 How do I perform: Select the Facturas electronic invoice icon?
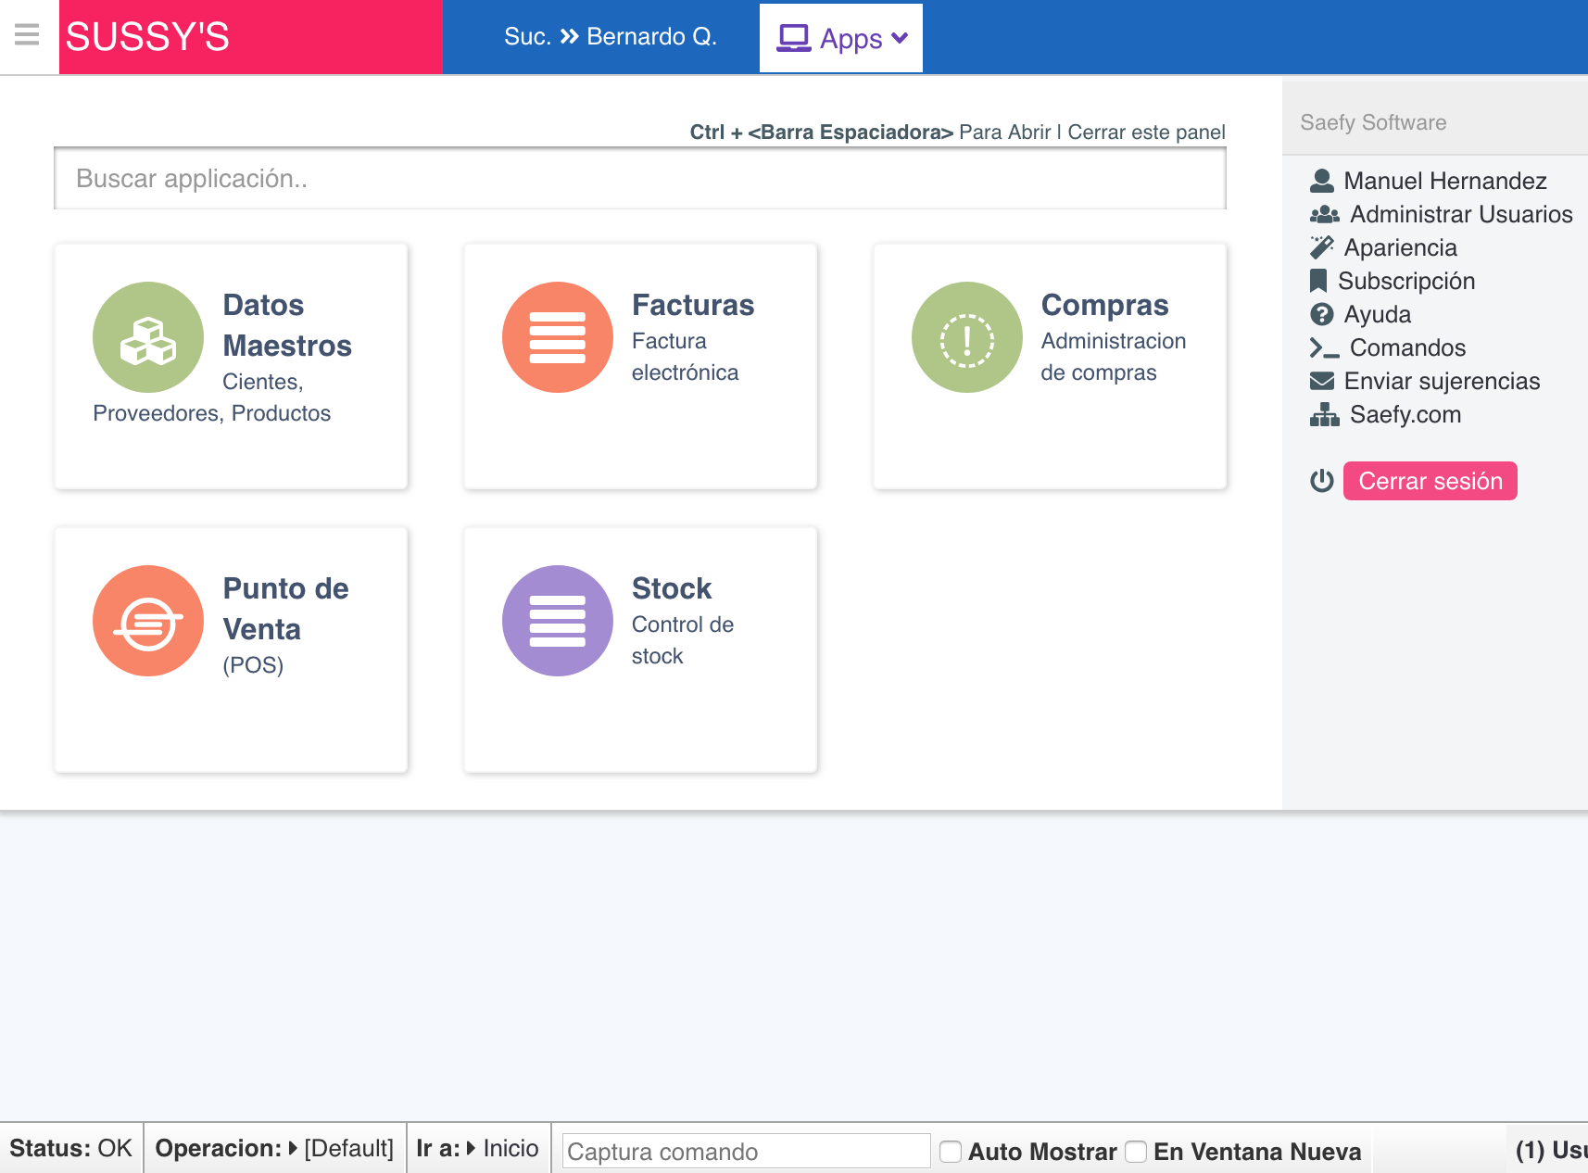[557, 337]
